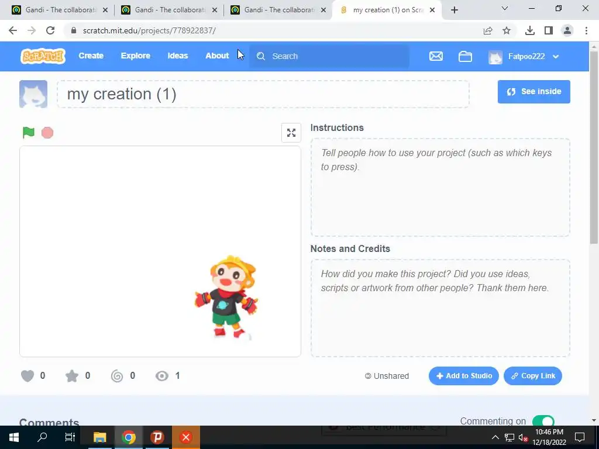Open the Ideas menu item

point(178,56)
